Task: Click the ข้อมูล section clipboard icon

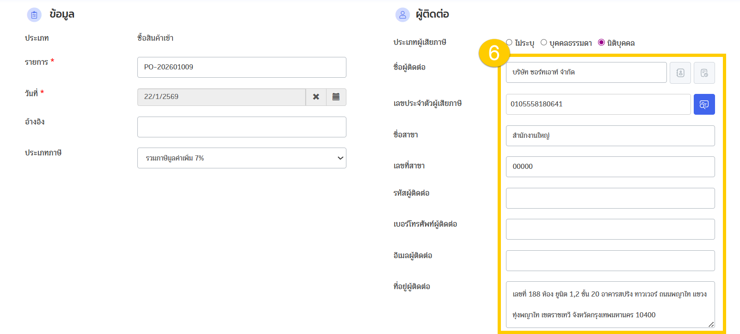Action: [x=34, y=15]
